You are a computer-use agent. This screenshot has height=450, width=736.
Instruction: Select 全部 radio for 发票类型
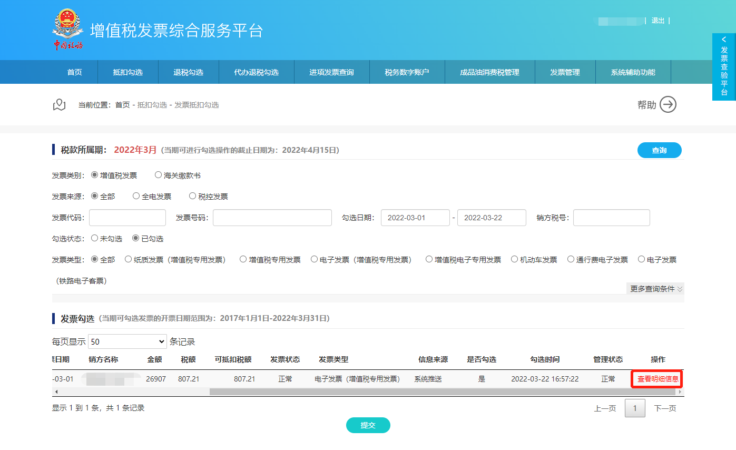[95, 259]
